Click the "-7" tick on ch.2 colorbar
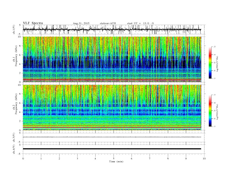This screenshot has height=178, width=230. 214,127
